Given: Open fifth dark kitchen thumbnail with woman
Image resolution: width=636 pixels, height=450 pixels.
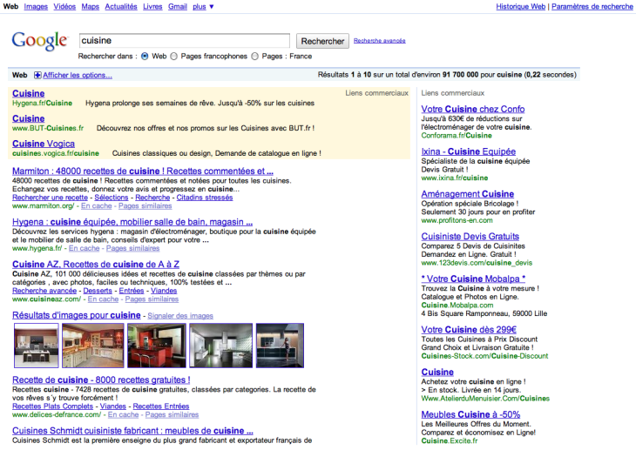Looking at the screenshot, I should 280,346.
